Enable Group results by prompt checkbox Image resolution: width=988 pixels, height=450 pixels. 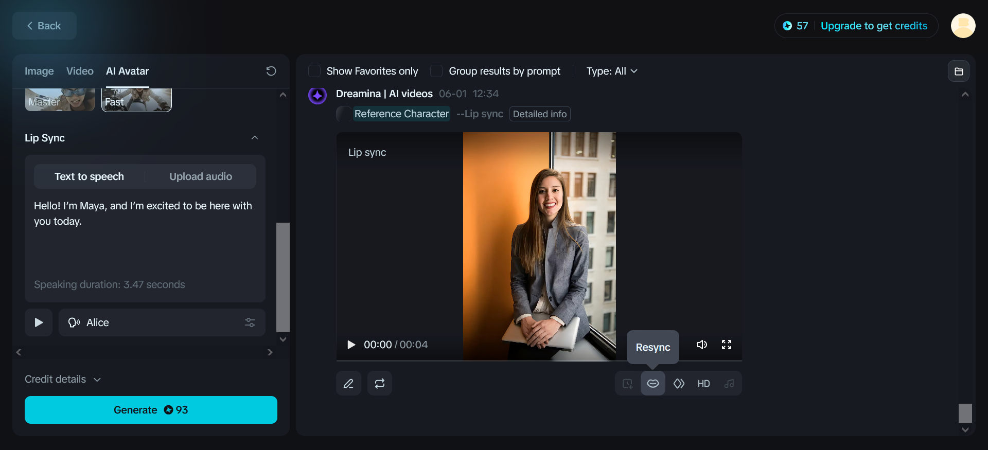click(436, 71)
